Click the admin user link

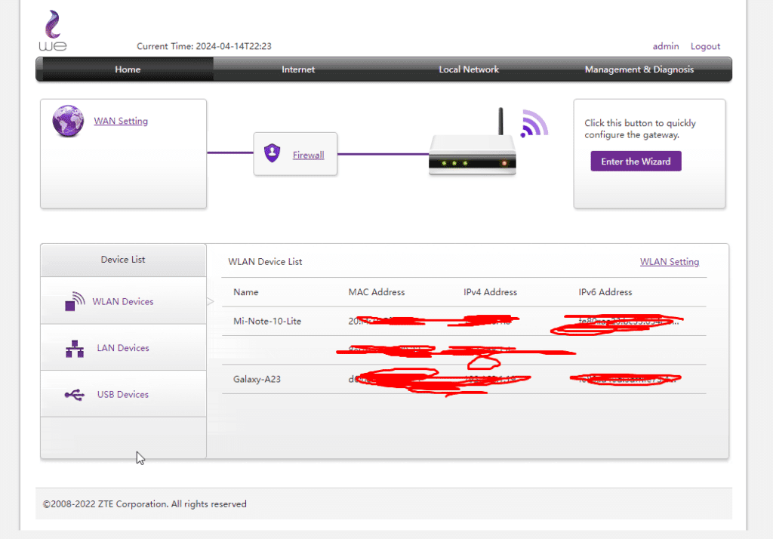(665, 46)
